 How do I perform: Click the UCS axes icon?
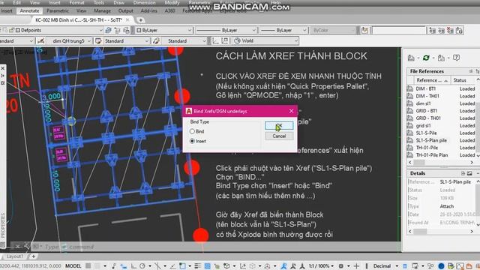216,40
